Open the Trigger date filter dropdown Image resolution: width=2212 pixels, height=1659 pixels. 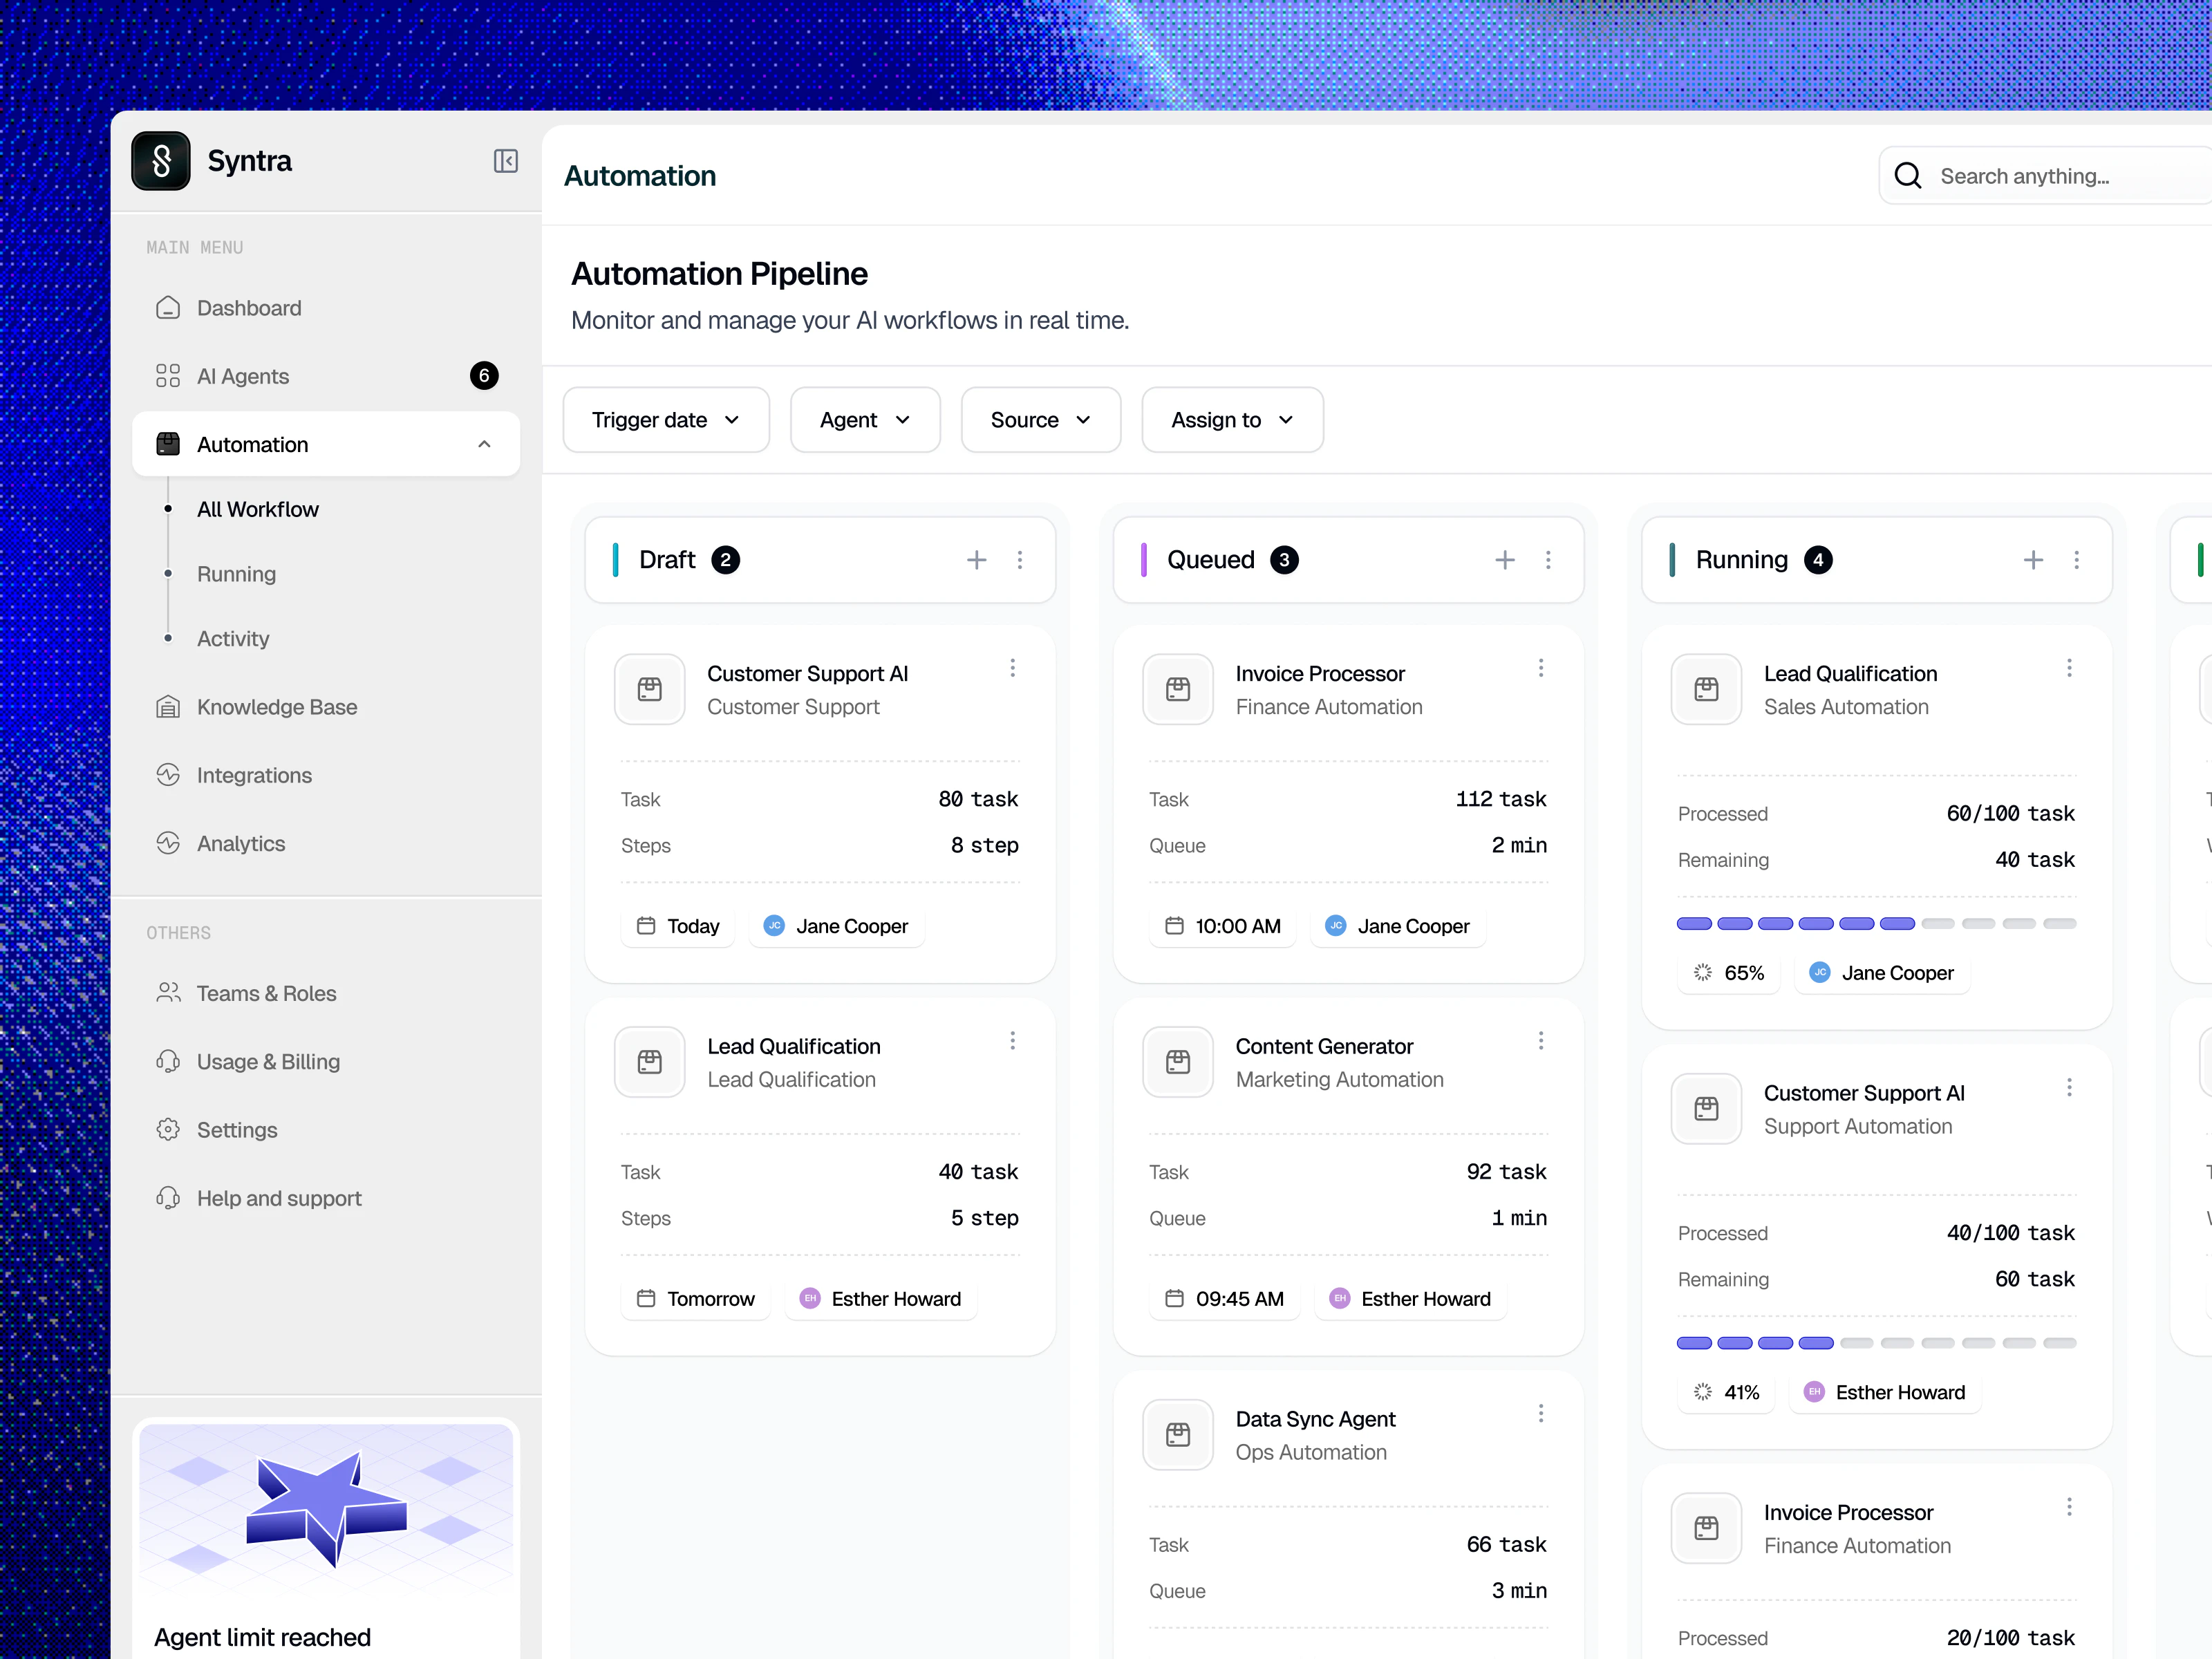666,420
